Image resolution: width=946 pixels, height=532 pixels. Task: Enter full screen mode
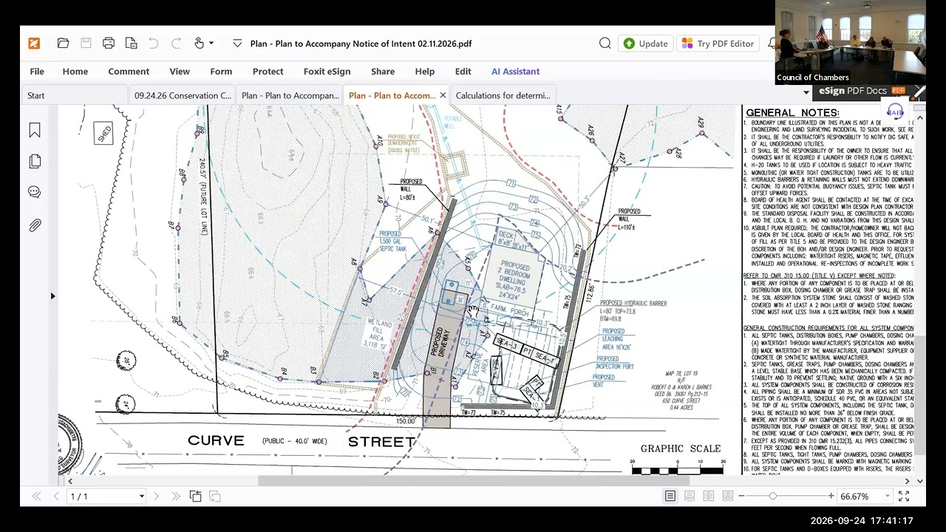point(904,497)
